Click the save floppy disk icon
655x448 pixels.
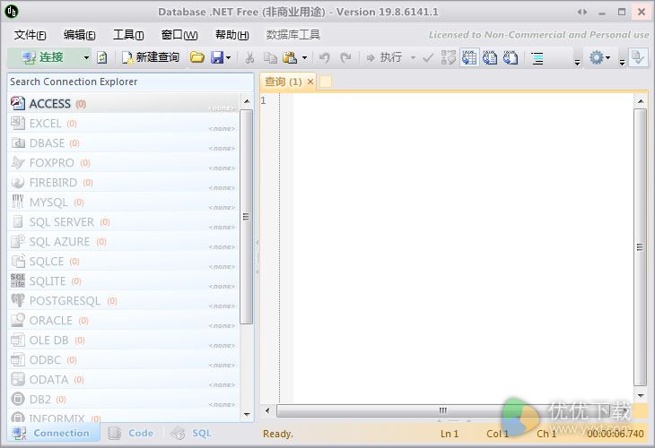coord(217,57)
